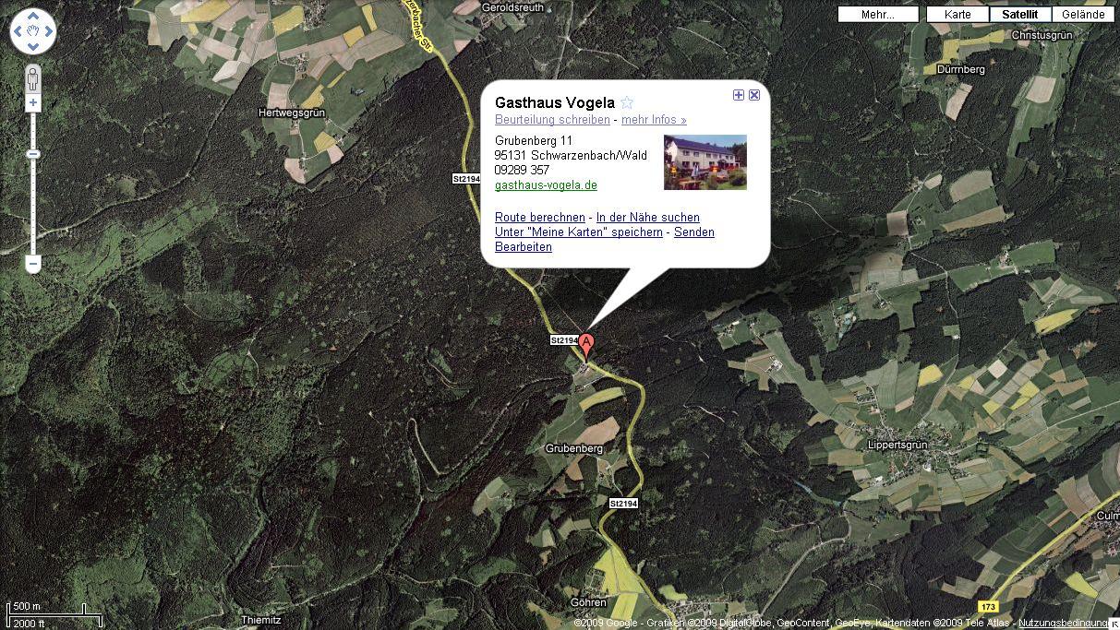Click Route berechnen link
Image resolution: width=1120 pixels, height=630 pixels.
(x=540, y=218)
